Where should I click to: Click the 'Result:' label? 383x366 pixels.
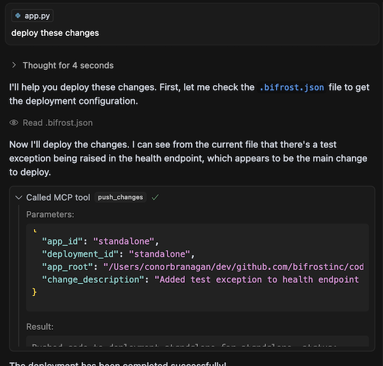(40, 327)
